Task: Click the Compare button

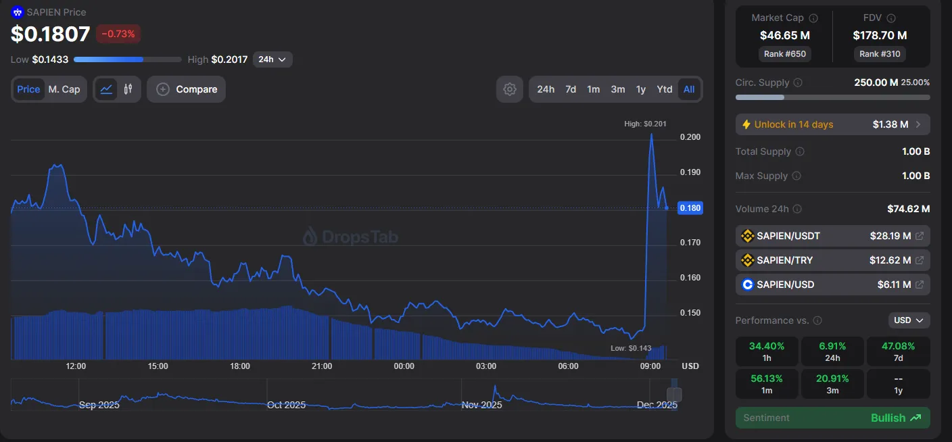Action: tap(186, 89)
